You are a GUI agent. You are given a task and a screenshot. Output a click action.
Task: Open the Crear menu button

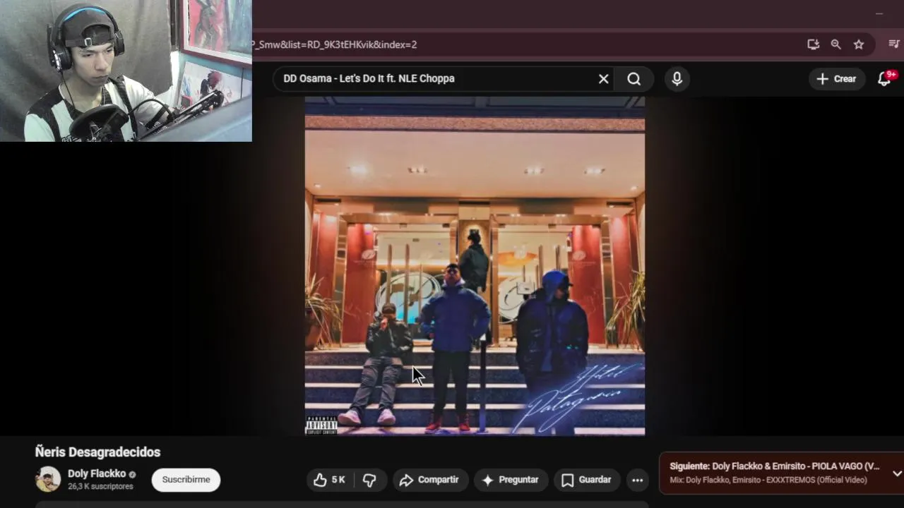(836, 79)
